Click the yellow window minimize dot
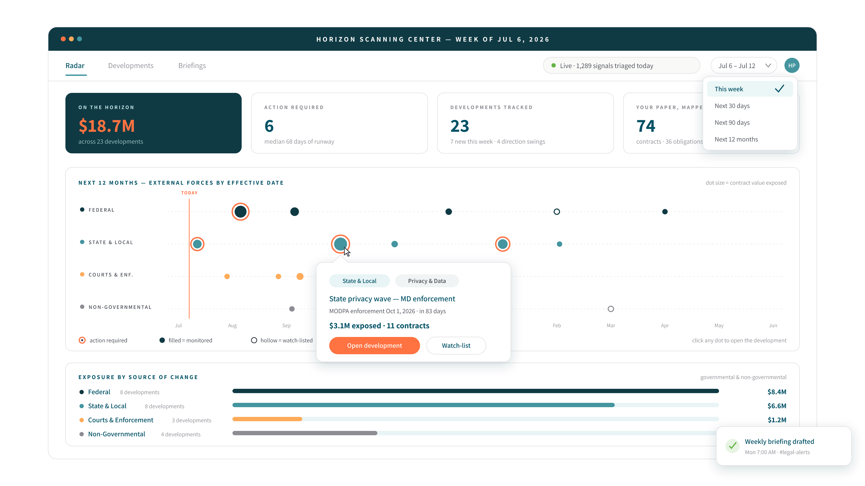The height and width of the screenshot is (486, 865). 71,39
